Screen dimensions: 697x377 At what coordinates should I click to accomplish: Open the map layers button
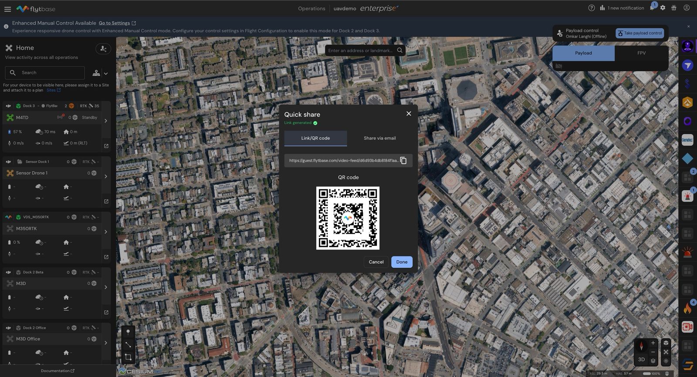pyautogui.click(x=653, y=361)
